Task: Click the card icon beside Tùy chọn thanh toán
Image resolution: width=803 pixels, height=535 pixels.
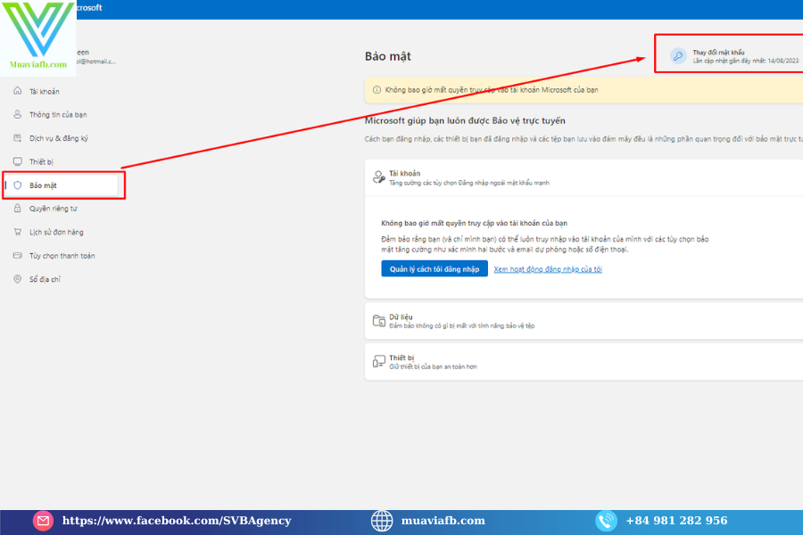Action: (18, 256)
